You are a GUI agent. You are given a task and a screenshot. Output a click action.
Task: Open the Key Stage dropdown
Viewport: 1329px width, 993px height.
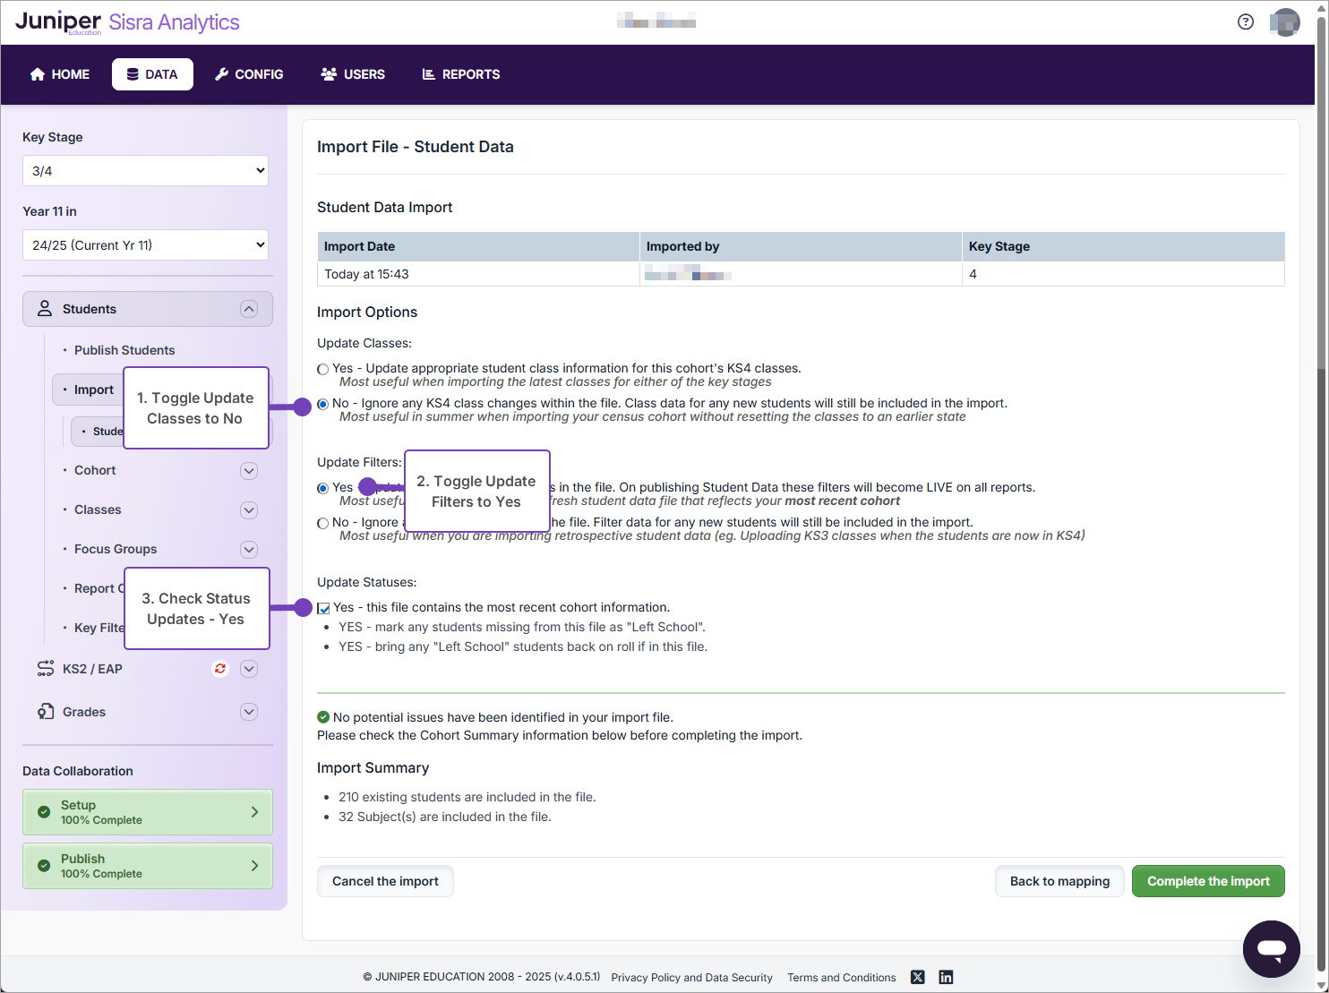pyautogui.click(x=145, y=171)
